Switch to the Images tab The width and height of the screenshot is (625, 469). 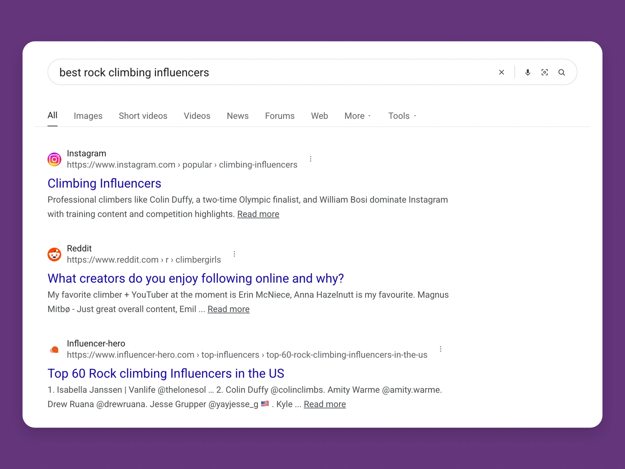point(88,116)
